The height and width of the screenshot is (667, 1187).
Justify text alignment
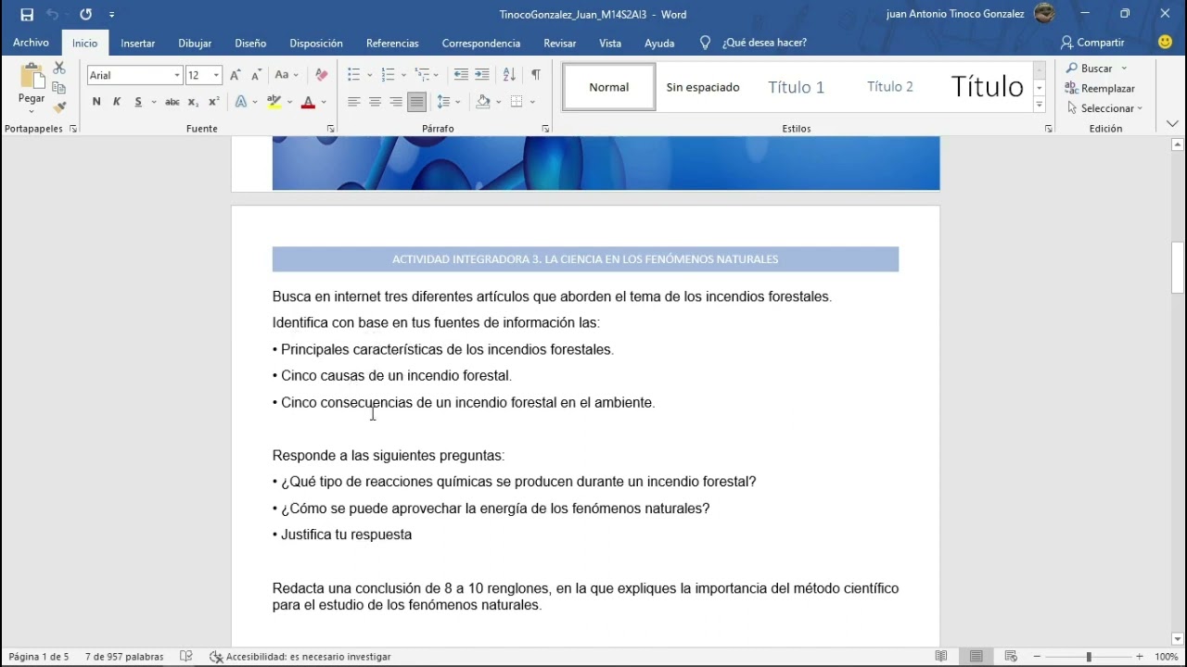(x=417, y=102)
